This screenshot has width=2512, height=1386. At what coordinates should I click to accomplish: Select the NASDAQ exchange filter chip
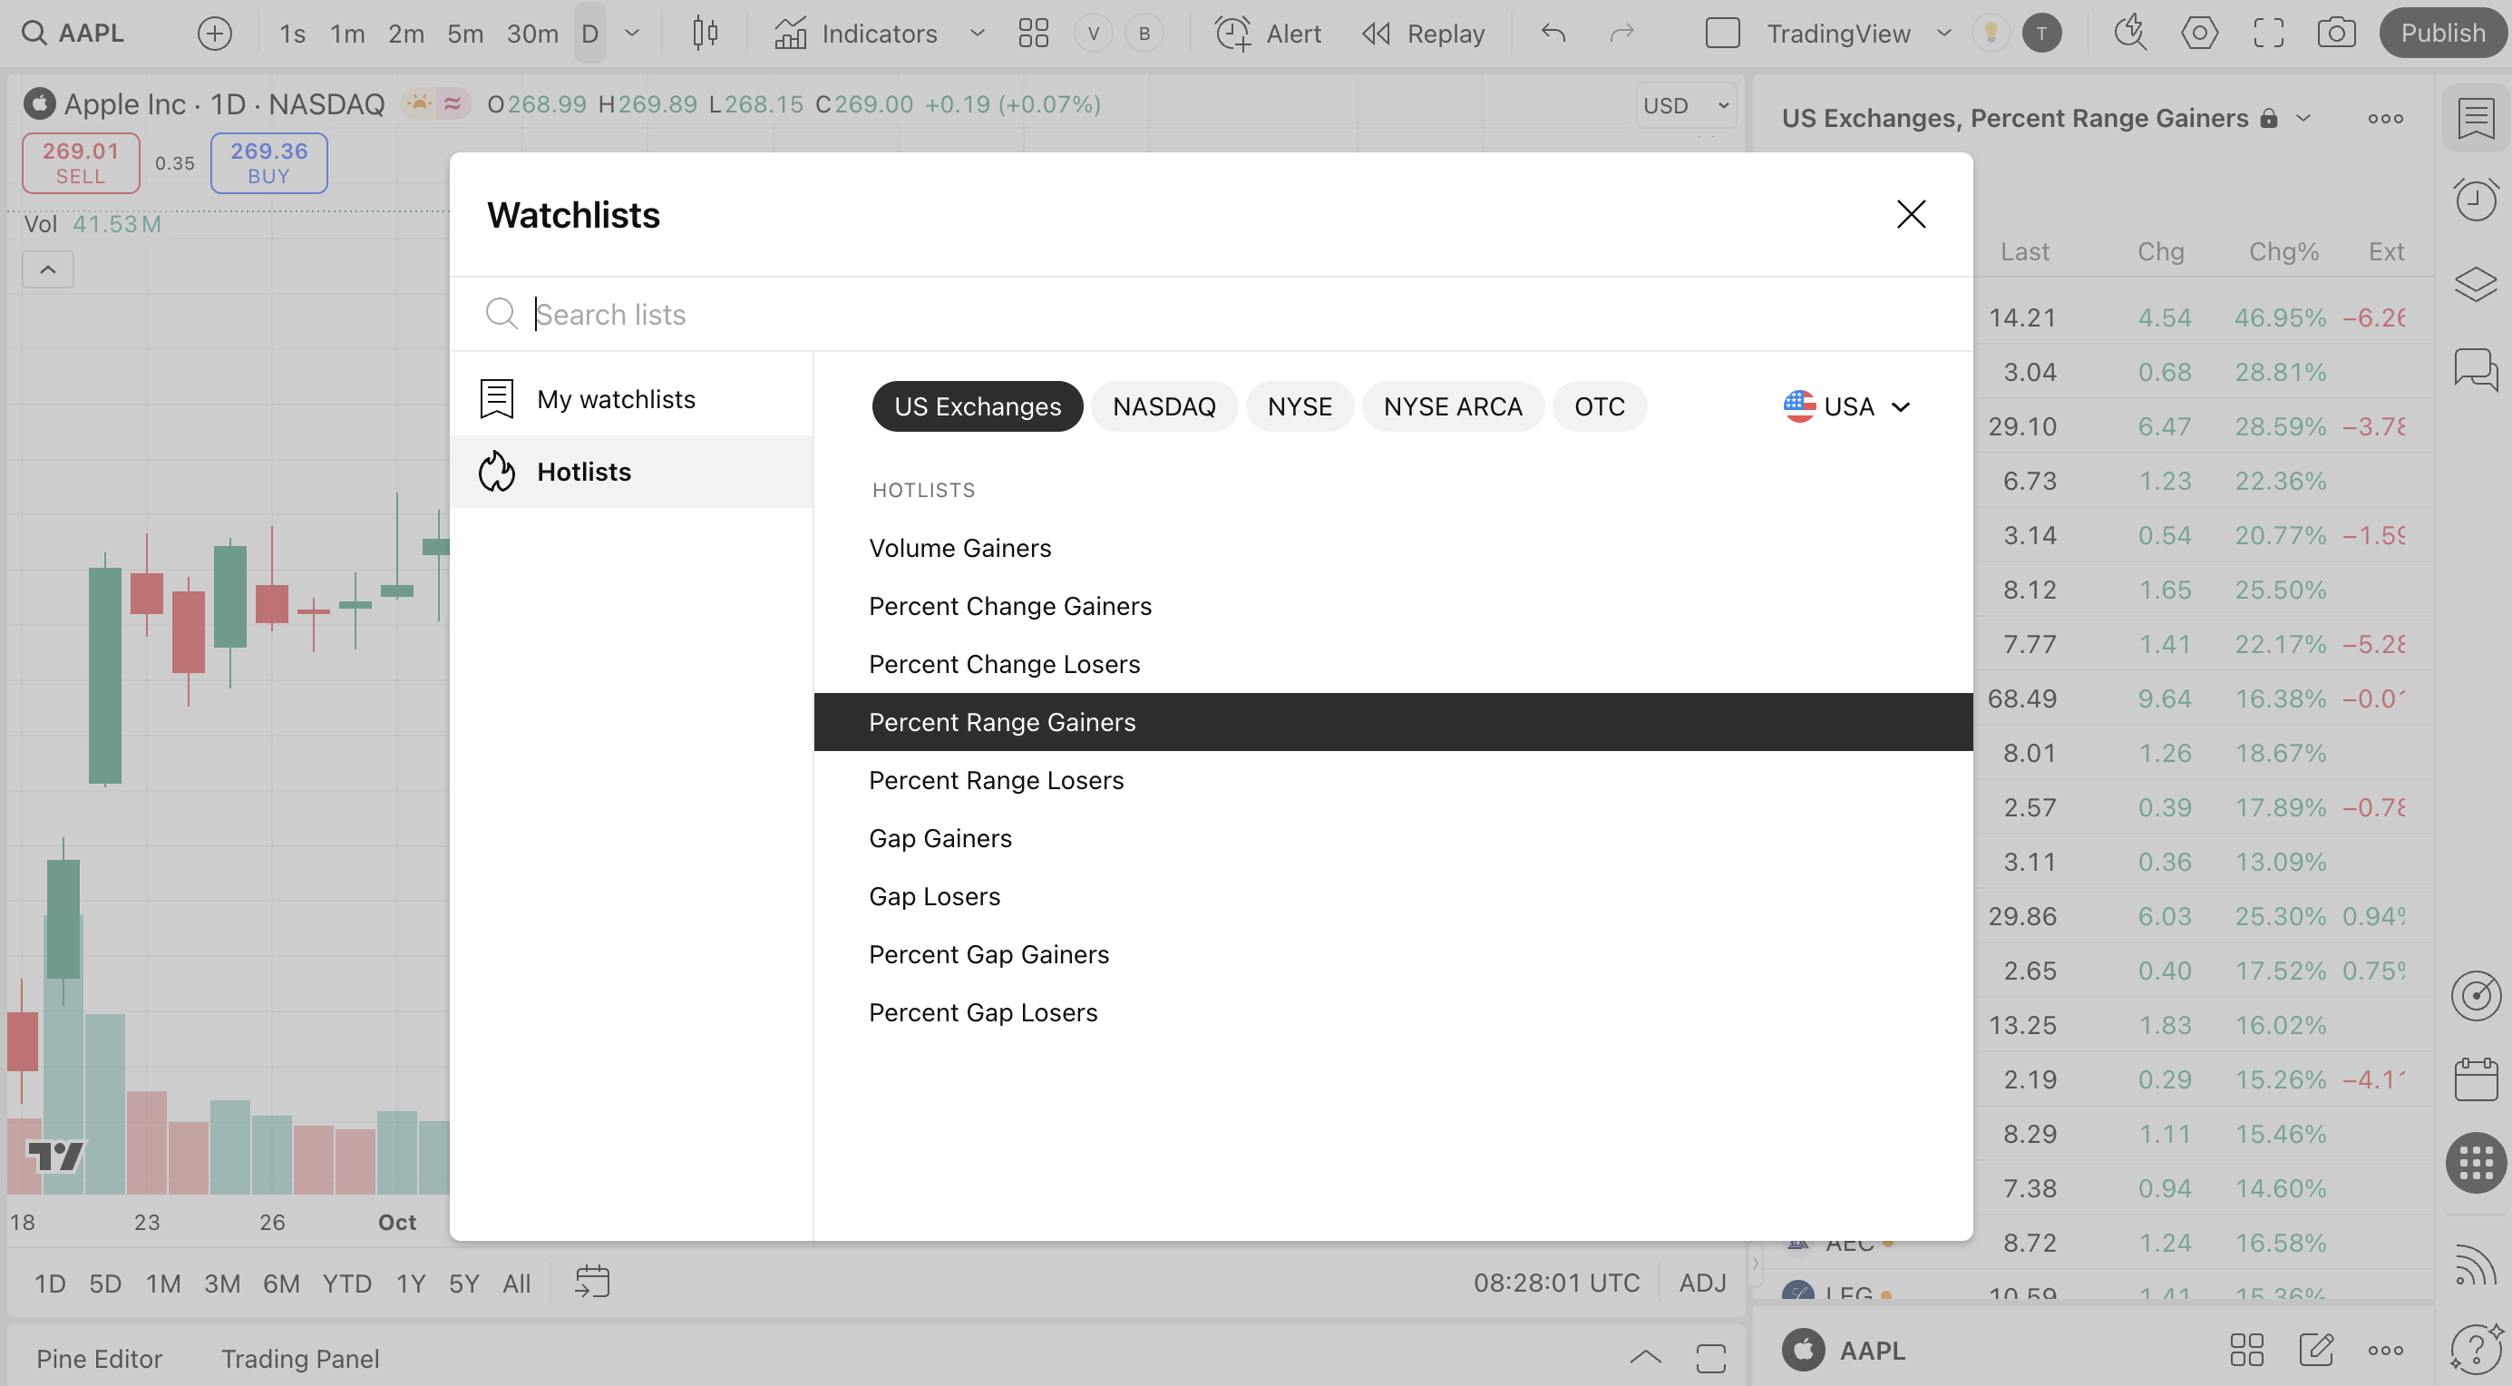point(1164,406)
